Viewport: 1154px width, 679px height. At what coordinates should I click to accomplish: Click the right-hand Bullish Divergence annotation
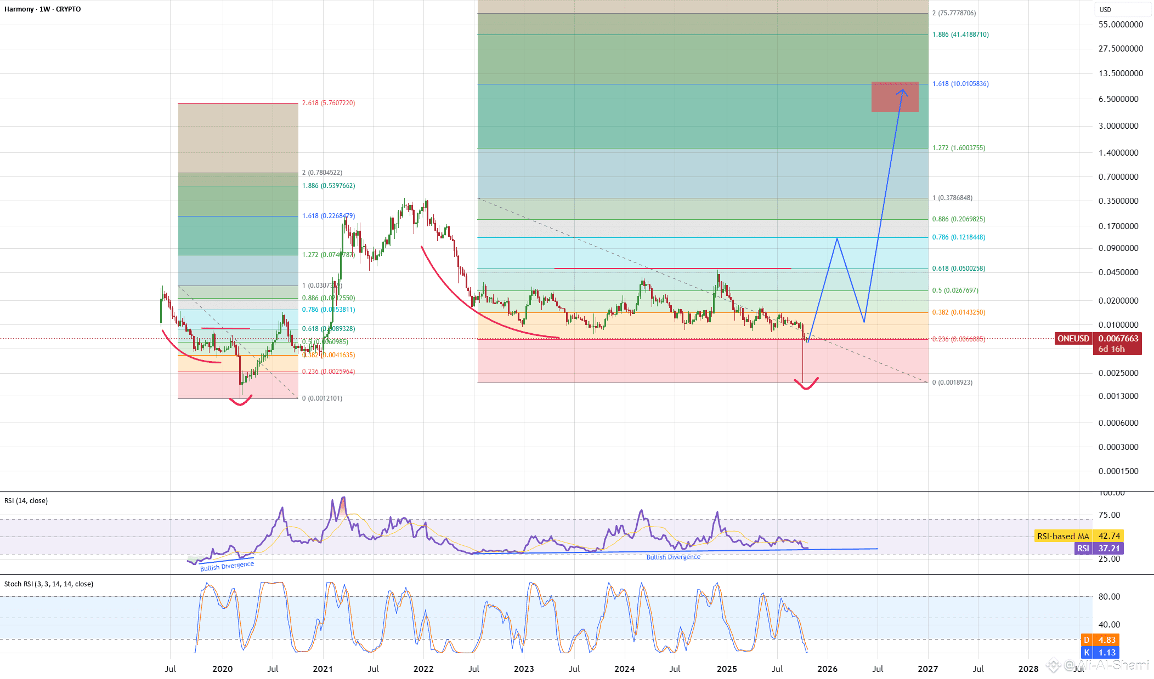[673, 557]
